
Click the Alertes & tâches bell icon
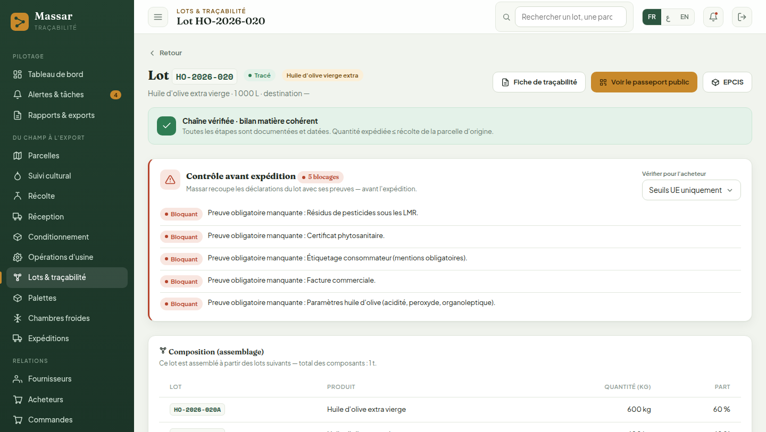point(18,95)
